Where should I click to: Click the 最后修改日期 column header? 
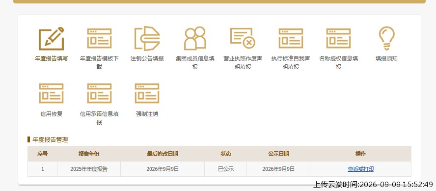[x=163, y=154]
